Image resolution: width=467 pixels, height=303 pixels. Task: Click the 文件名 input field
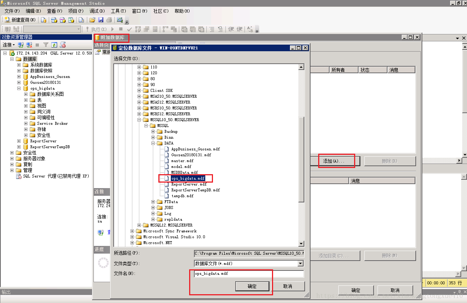[249, 274]
